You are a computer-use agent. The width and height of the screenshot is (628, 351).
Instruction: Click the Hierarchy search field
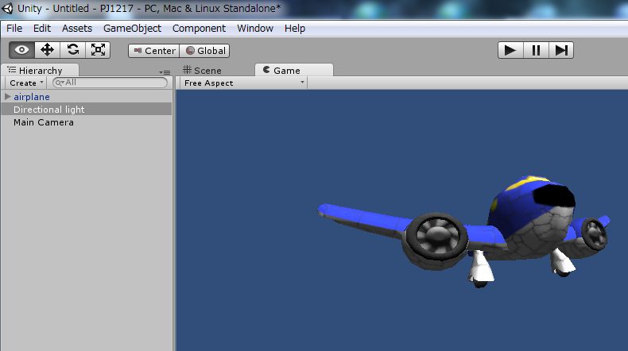click(111, 83)
